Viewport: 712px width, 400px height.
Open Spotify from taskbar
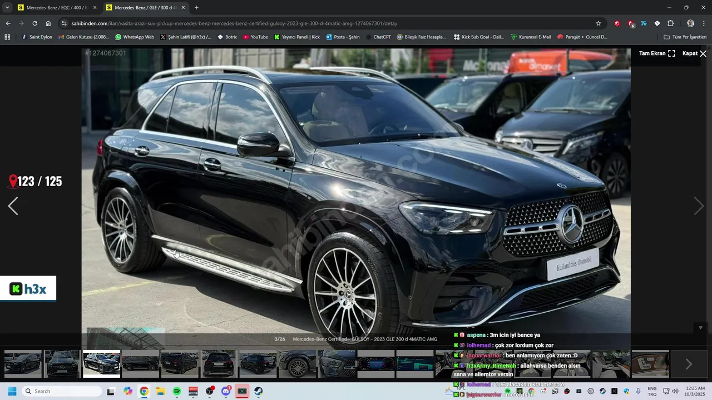click(x=177, y=391)
